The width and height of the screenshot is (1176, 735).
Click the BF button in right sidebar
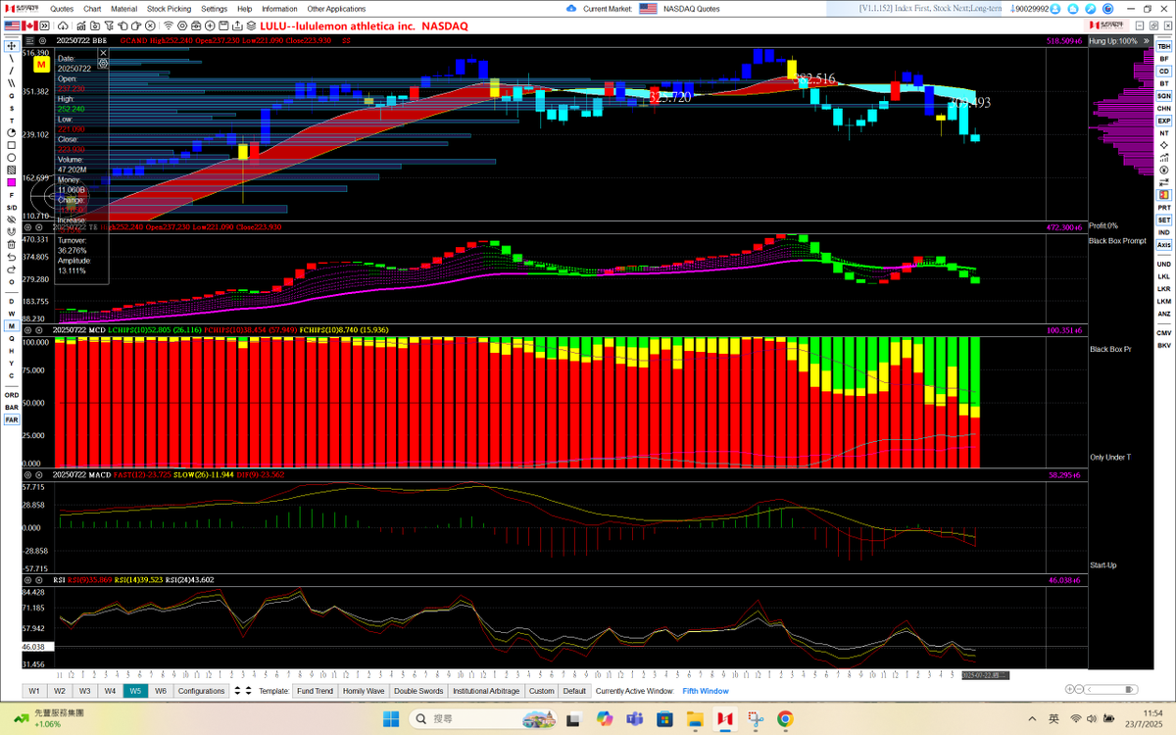click(x=1164, y=59)
